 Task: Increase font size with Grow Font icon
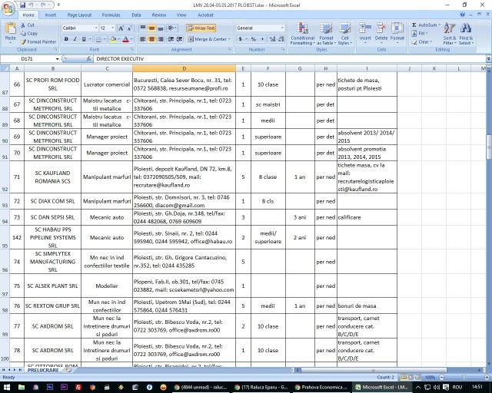tap(121, 28)
